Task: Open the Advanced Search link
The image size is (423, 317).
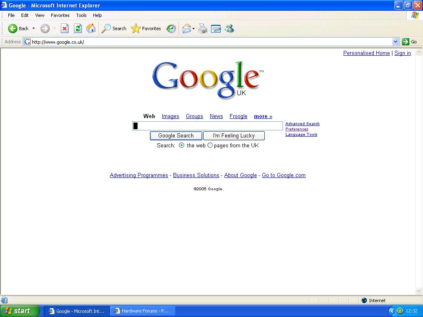Action: point(302,124)
